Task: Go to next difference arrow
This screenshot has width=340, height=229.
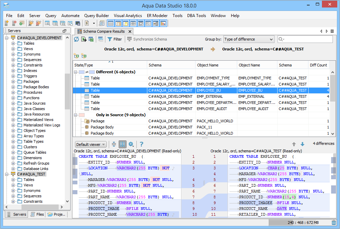Action: [302, 144]
